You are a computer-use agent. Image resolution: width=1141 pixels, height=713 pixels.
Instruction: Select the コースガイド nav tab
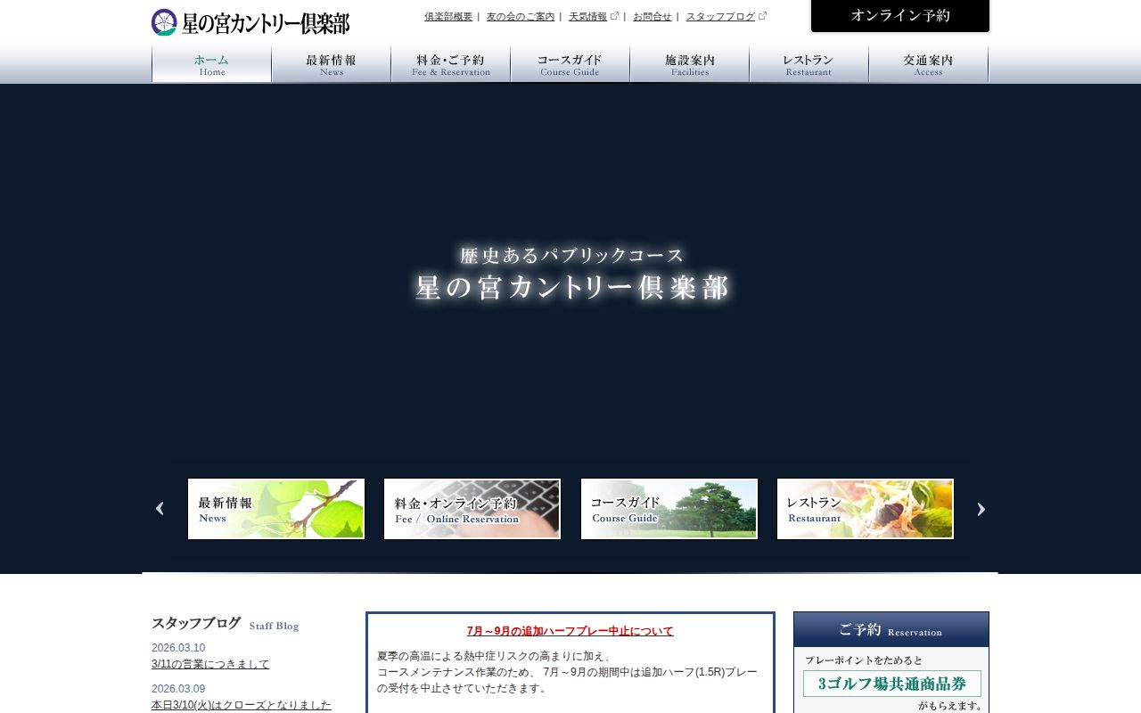coord(570,64)
